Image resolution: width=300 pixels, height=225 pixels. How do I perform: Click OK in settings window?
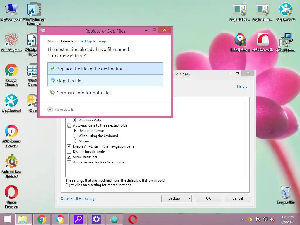click(208, 198)
